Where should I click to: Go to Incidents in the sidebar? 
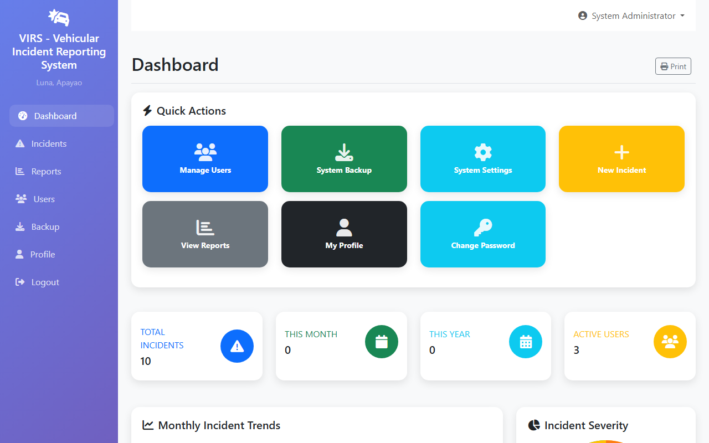click(61, 143)
